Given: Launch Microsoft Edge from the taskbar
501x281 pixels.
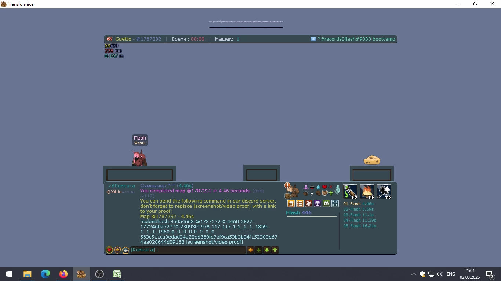Looking at the screenshot, I should [45, 274].
